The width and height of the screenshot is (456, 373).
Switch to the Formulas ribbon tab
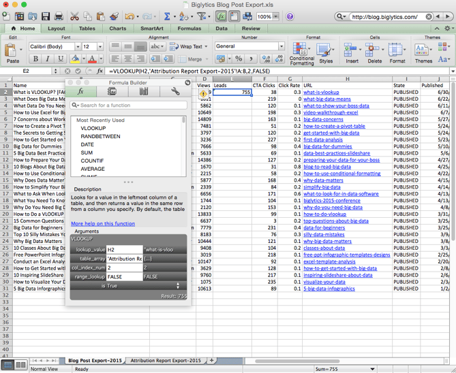[x=189, y=29]
